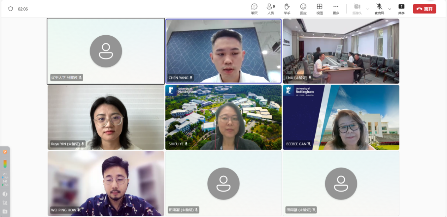
Task: Click the orange shield badge in side widget
Action: pyautogui.click(x=5, y=152)
